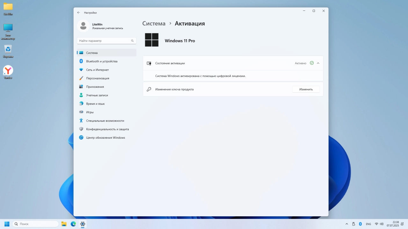Click the USB safely remove tray icon

point(353,224)
